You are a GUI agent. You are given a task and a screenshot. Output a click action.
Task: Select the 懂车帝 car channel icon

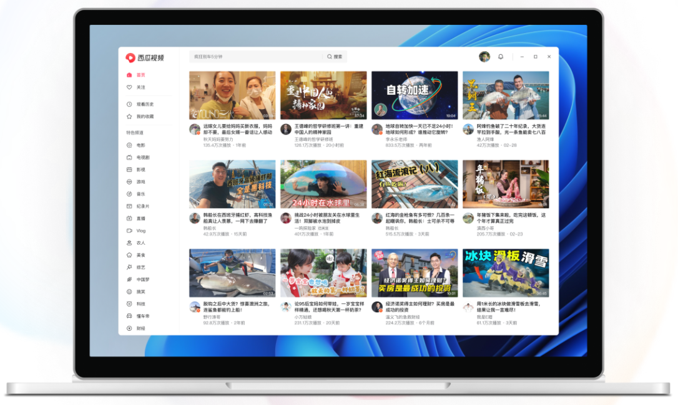[129, 316]
